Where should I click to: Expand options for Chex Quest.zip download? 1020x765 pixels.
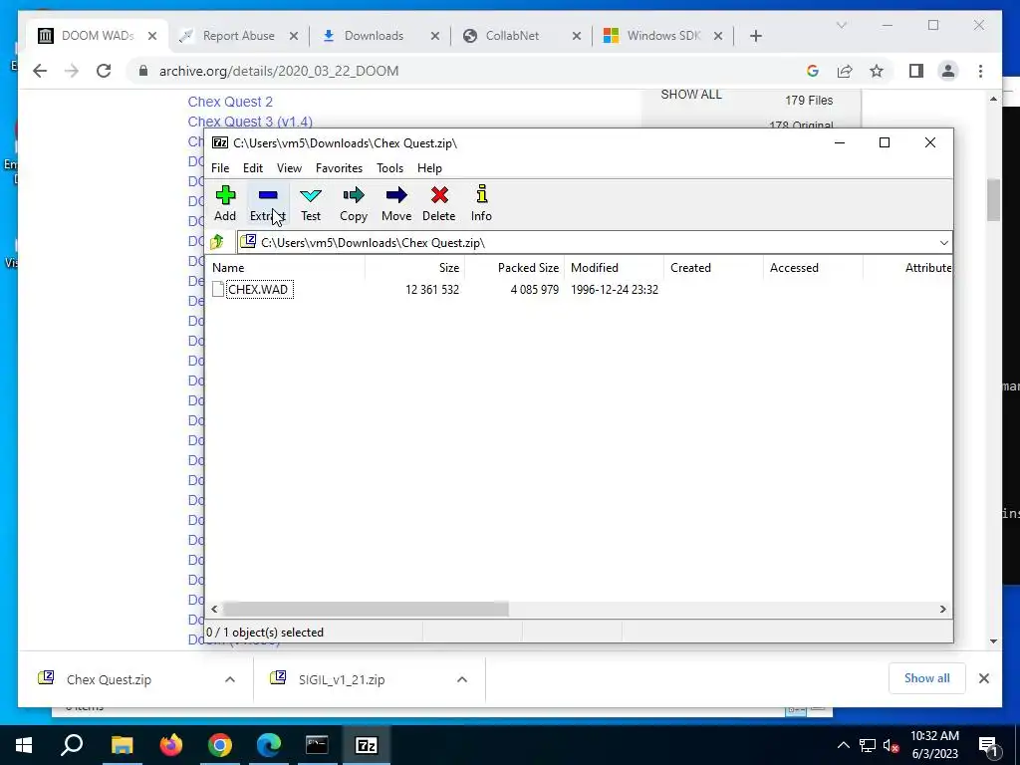coord(230,679)
